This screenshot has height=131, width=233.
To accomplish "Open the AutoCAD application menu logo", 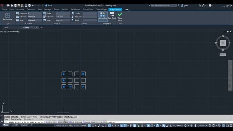I will coord(2,5).
